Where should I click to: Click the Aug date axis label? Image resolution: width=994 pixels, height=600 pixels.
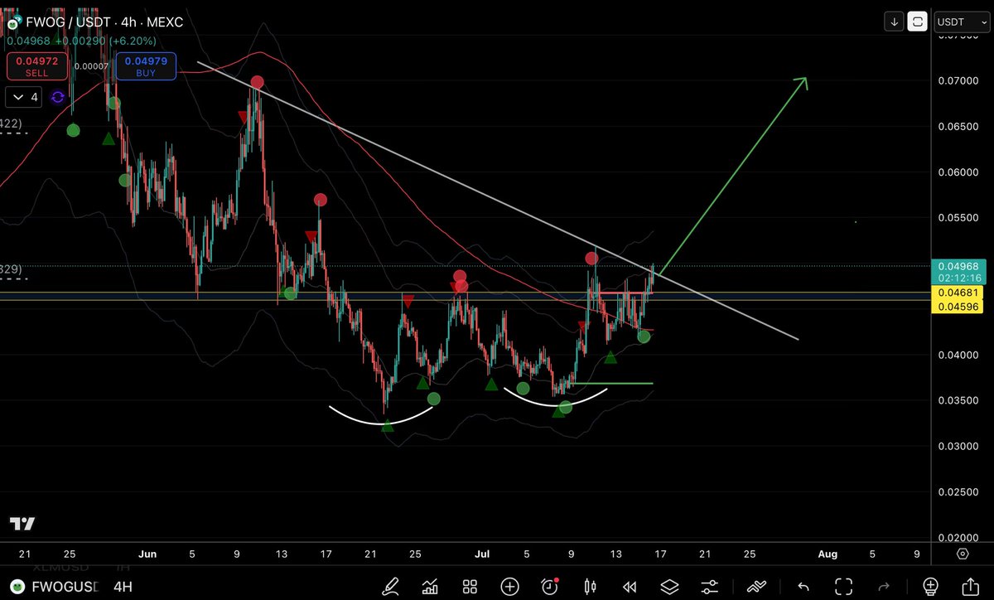click(828, 554)
